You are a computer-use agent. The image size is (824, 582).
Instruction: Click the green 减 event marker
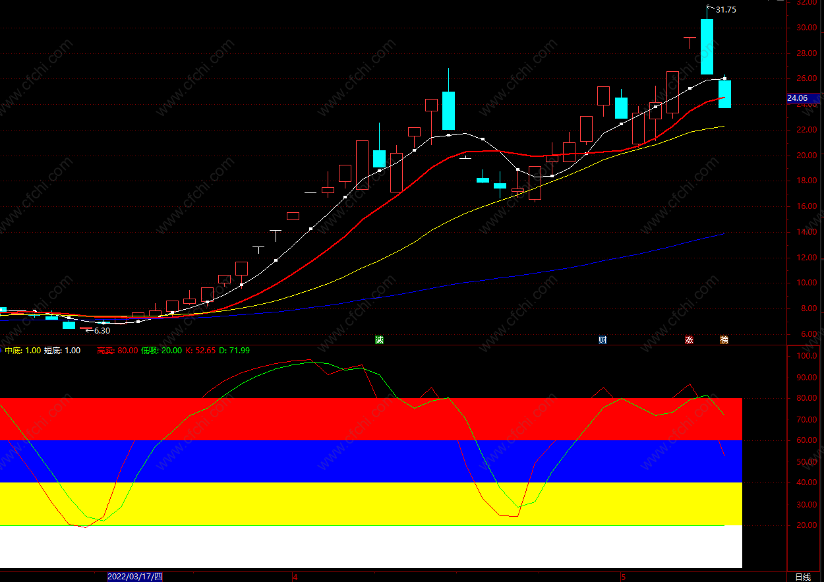[379, 340]
